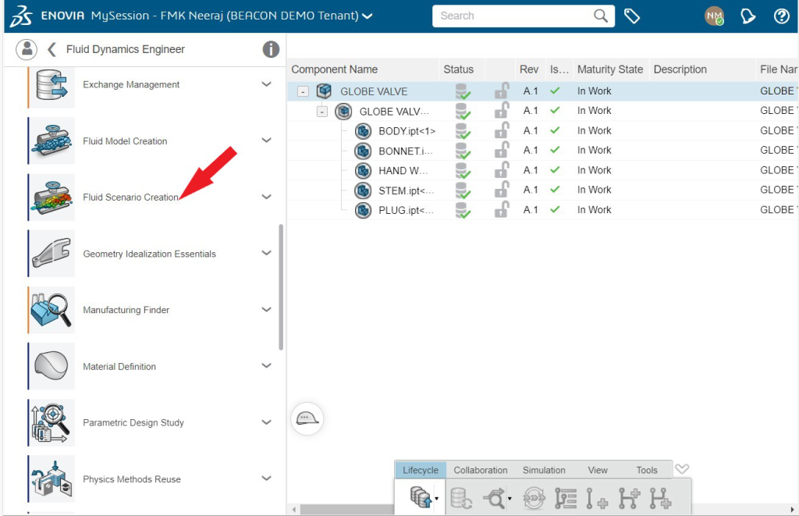This screenshot has height=516, width=799.
Task: Click the lock icon for BODY.ipt row
Action: 502,130
